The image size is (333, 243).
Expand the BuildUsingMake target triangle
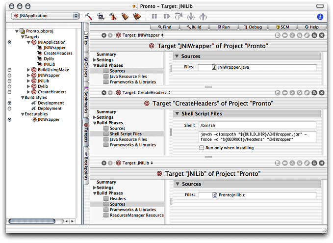tap(28, 70)
